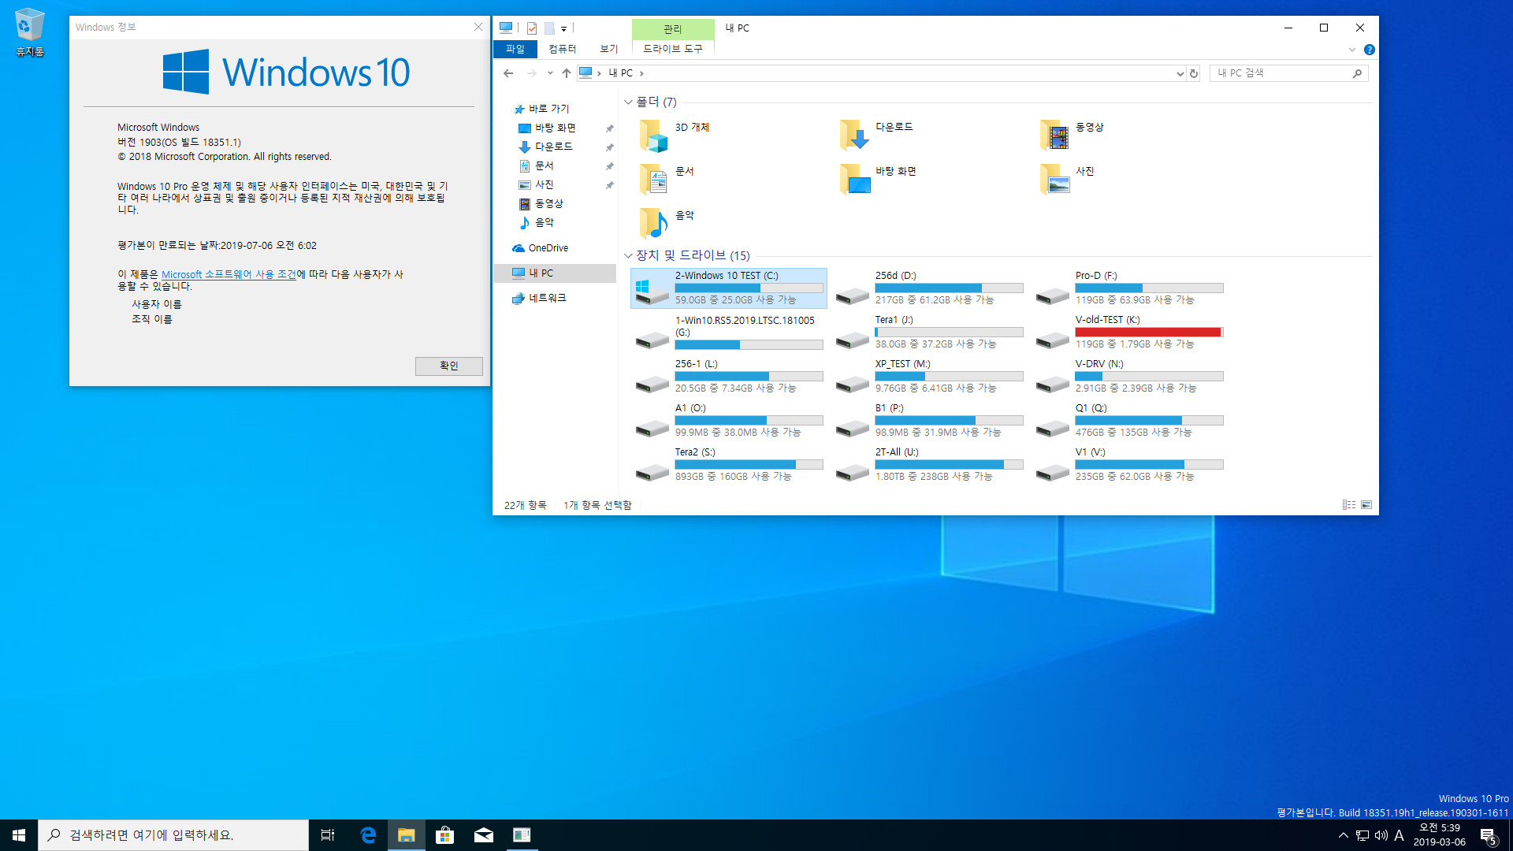Open Explorer help icon
The width and height of the screenshot is (1513, 851).
click(x=1370, y=50)
